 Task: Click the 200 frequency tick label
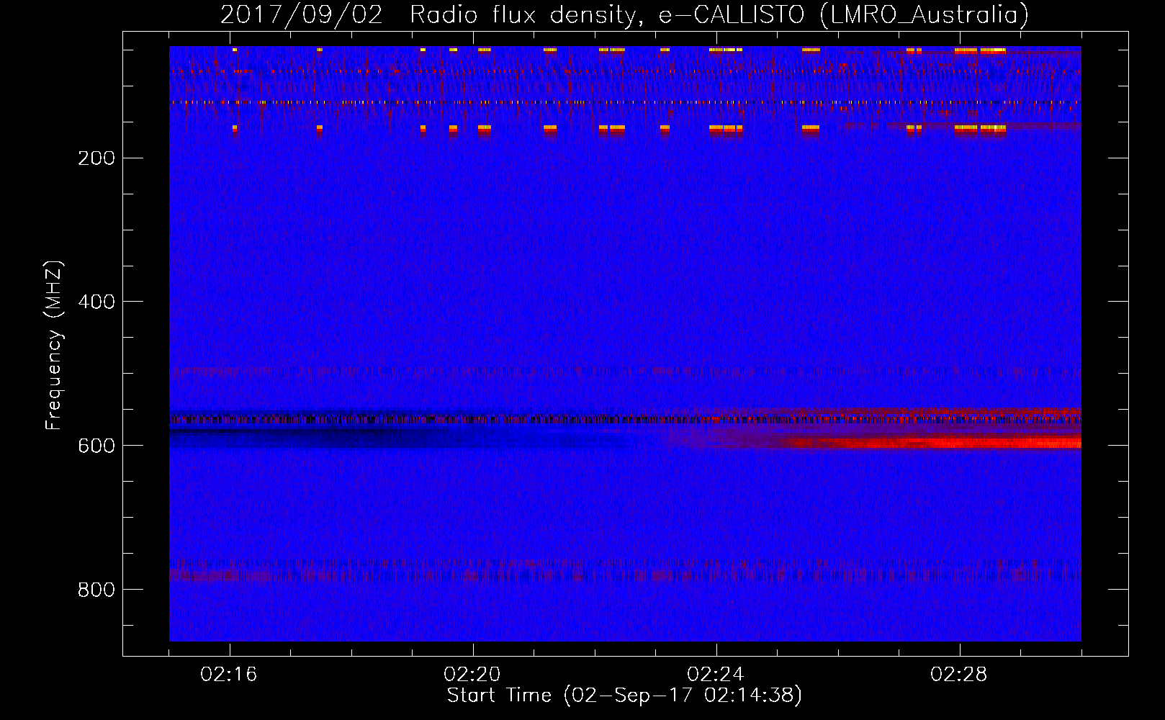click(x=96, y=158)
